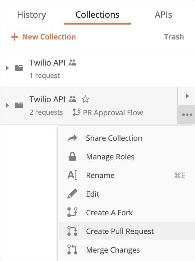Screen dimensions: 195x261
Task: Click folder icon of the 2 requests collection
Action: point(19,105)
